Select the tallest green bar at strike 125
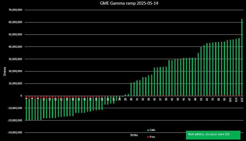 242,57
